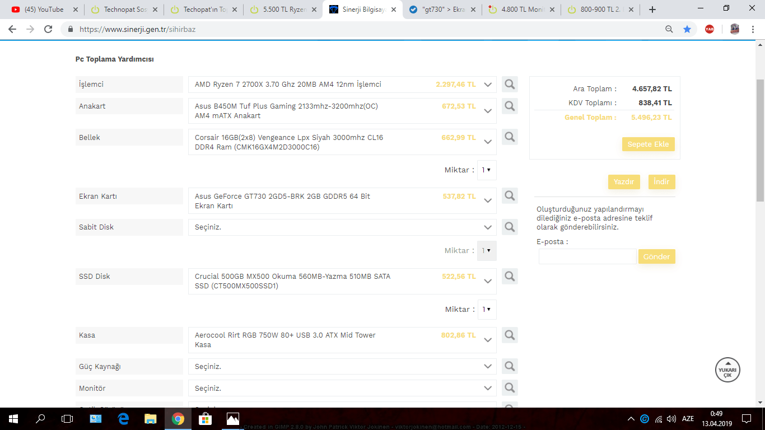Open the browser zoom magnifier in address bar
The height and width of the screenshot is (430, 765).
pos(669,29)
